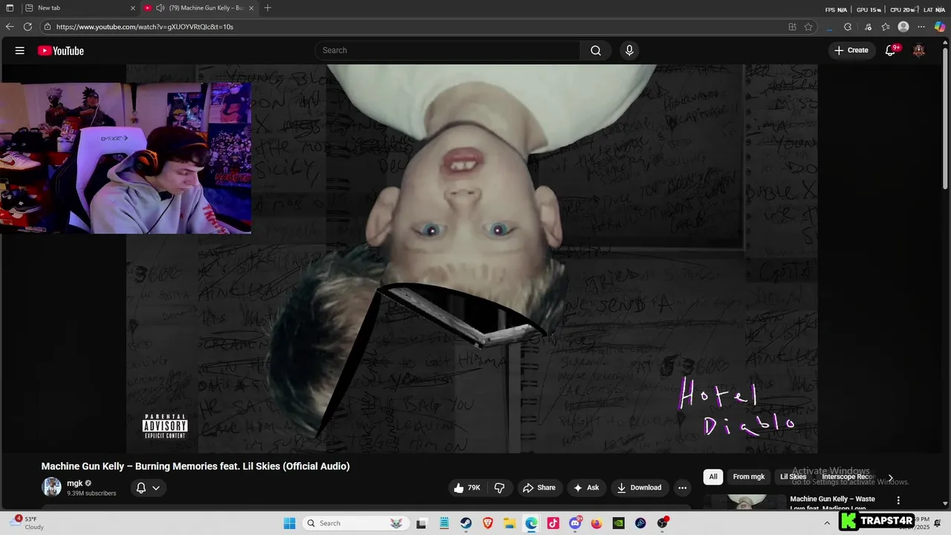Go back in browser
Image resolution: width=951 pixels, height=535 pixels.
(x=10, y=27)
